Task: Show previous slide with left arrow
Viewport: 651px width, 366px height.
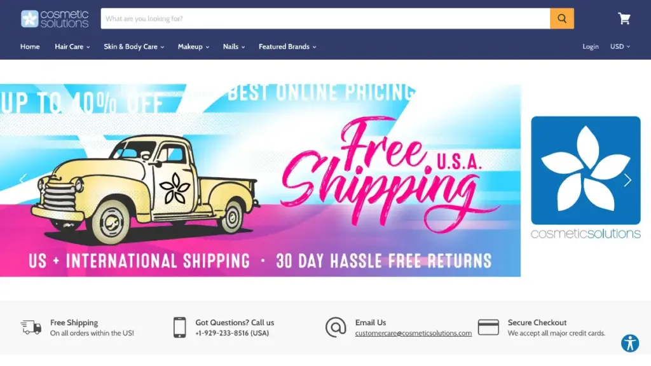Action: (x=23, y=179)
